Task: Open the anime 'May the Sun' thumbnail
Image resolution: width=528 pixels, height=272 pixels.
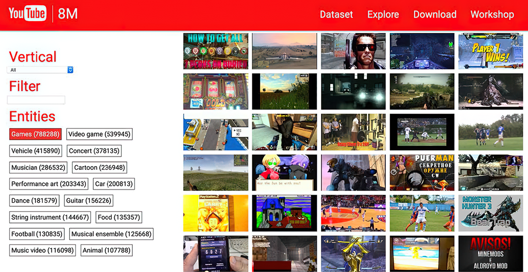Action: pyautogui.click(x=284, y=173)
